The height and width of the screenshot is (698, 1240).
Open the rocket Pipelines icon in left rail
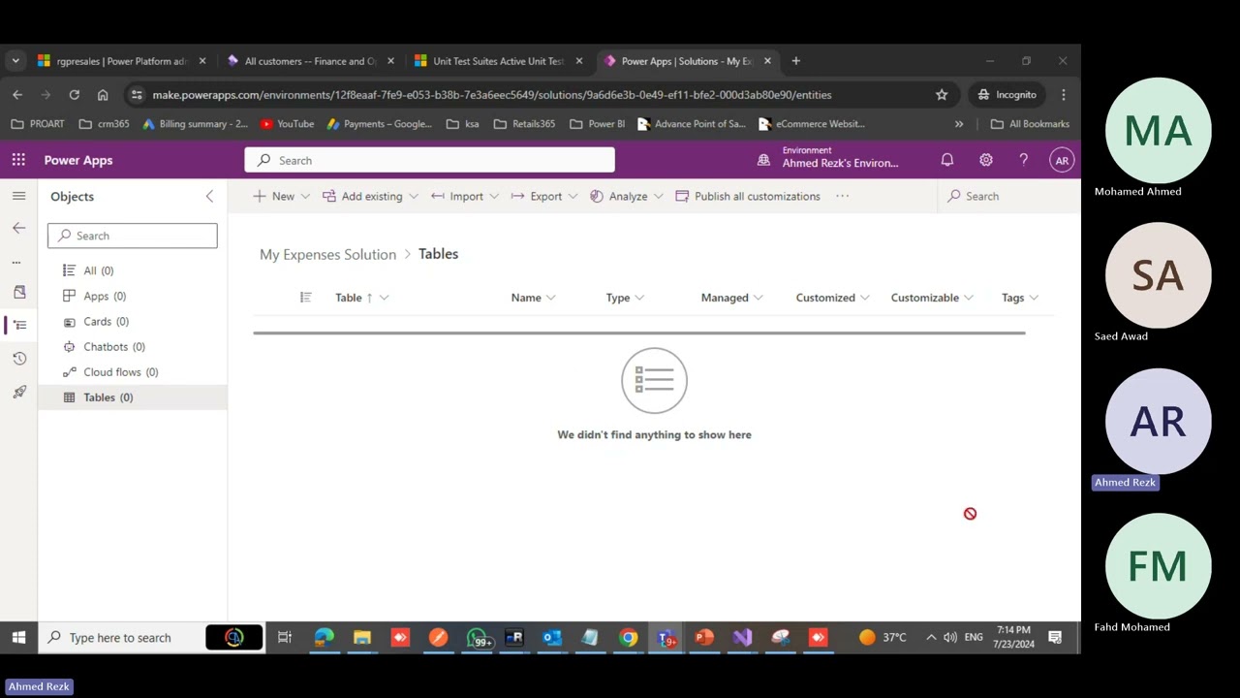pyautogui.click(x=19, y=392)
